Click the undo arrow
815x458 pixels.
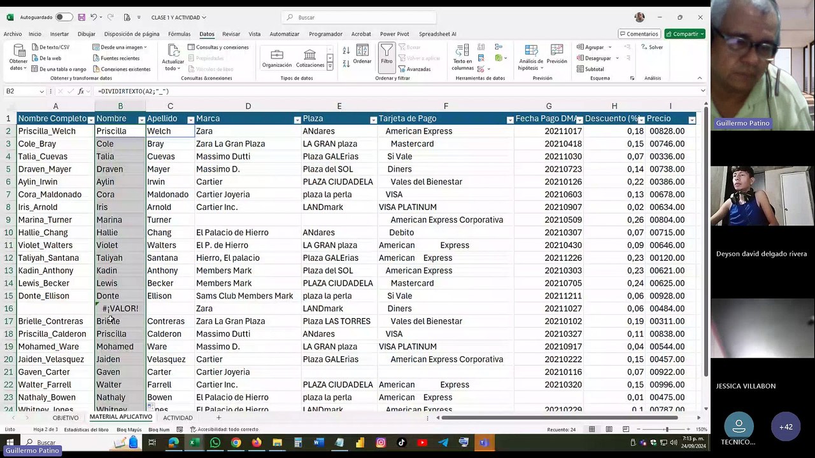tap(94, 17)
